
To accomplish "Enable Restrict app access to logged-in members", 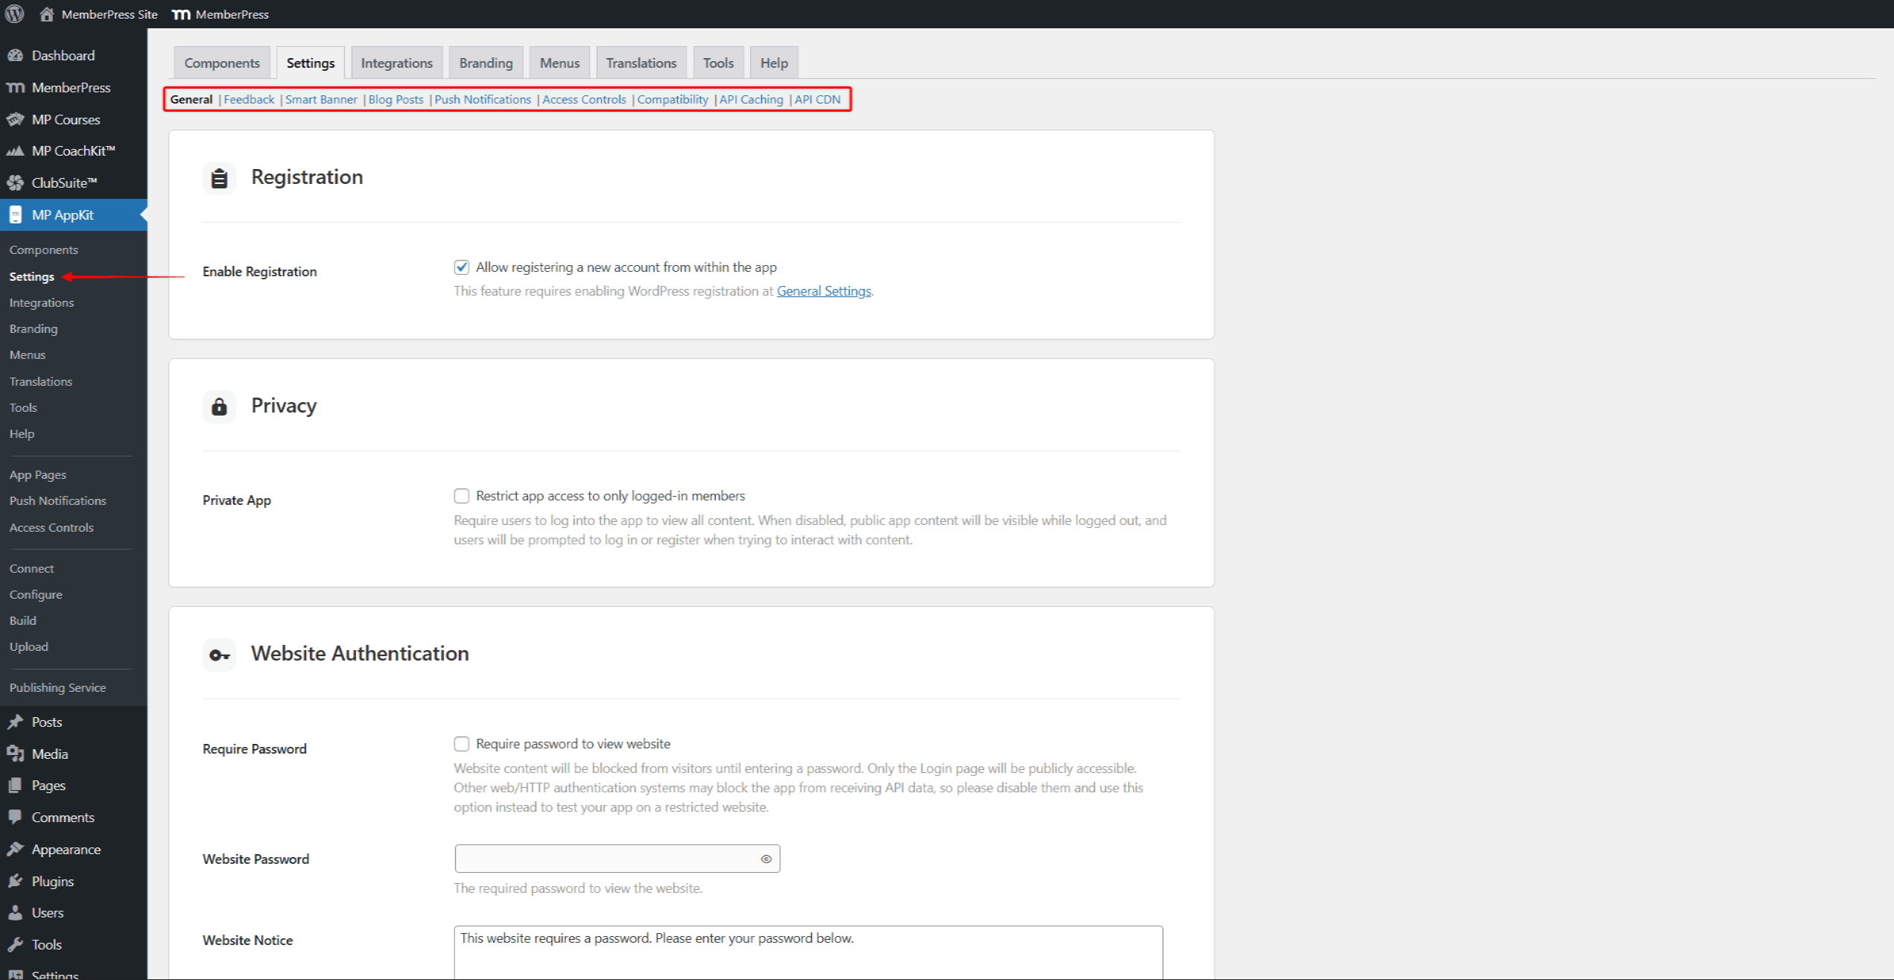I will click(x=462, y=495).
